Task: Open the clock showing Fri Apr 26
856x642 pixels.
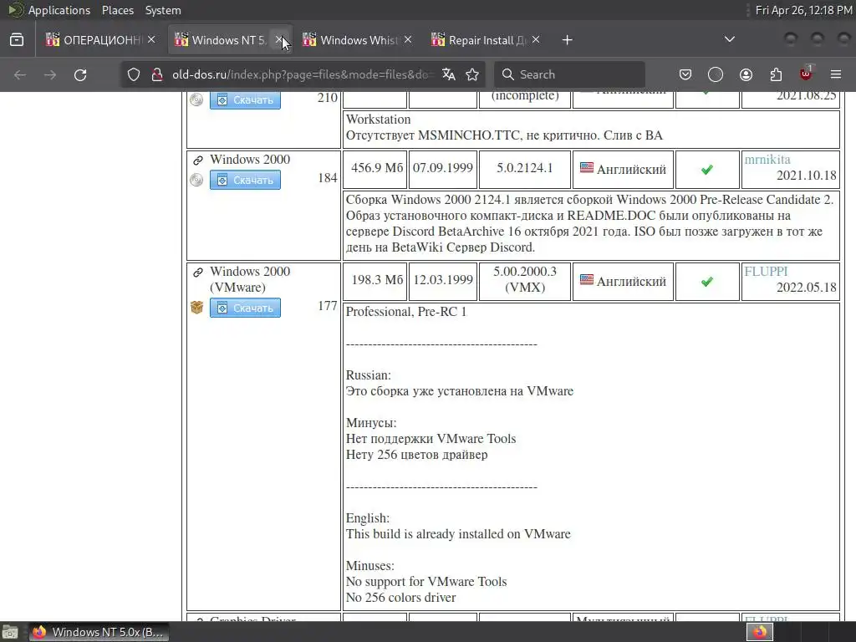Action: (x=803, y=10)
